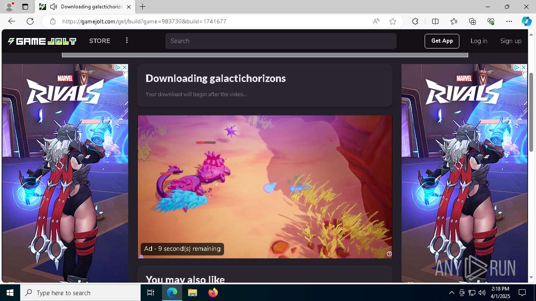Image resolution: width=536 pixels, height=301 pixels.
Task: Click the Sign up link
Action: click(x=511, y=41)
